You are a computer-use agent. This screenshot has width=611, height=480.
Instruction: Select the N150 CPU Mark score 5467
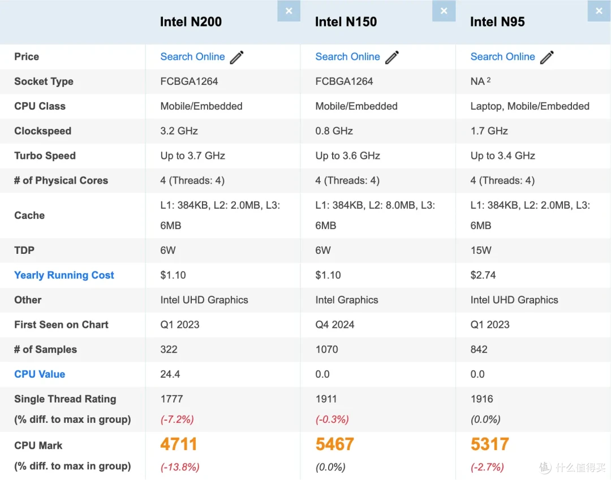335,444
